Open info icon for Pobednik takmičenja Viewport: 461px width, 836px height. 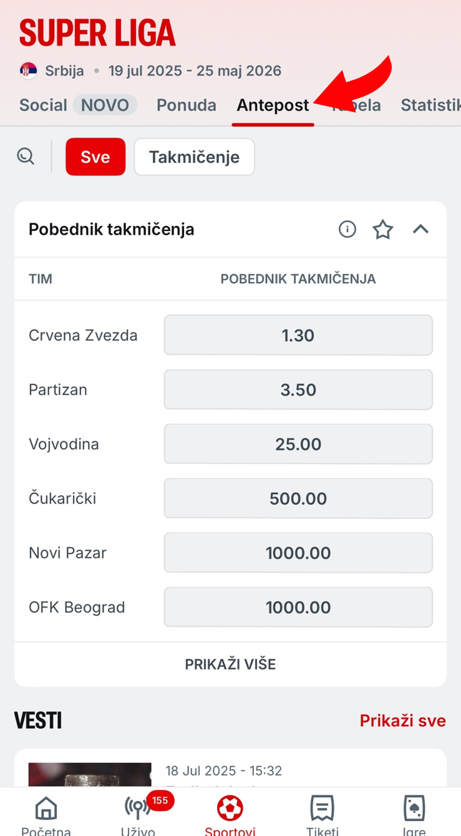tap(347, 230)
